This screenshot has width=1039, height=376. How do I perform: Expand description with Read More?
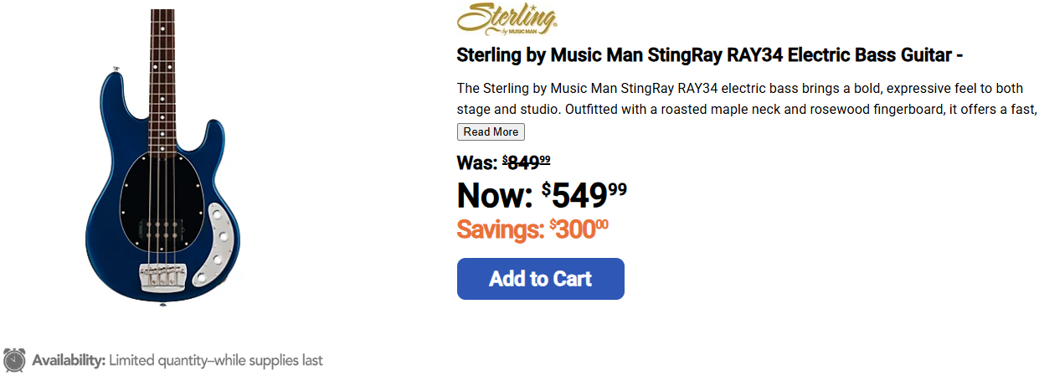[491, 131]
